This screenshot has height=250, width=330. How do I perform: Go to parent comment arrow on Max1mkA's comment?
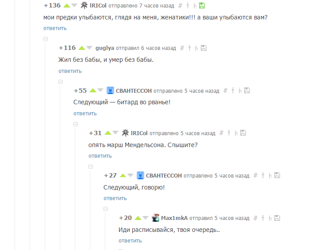[x=263, y=218]
